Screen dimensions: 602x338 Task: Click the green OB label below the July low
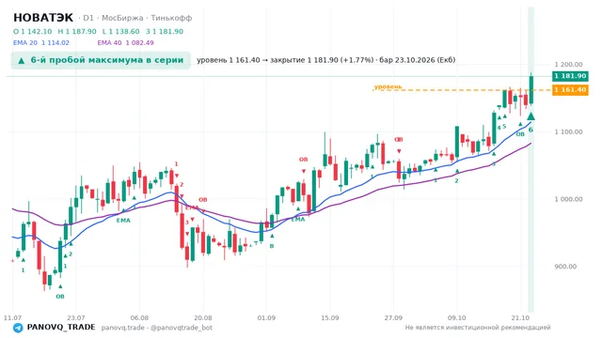pyautogui.click(x=60, y=297)
